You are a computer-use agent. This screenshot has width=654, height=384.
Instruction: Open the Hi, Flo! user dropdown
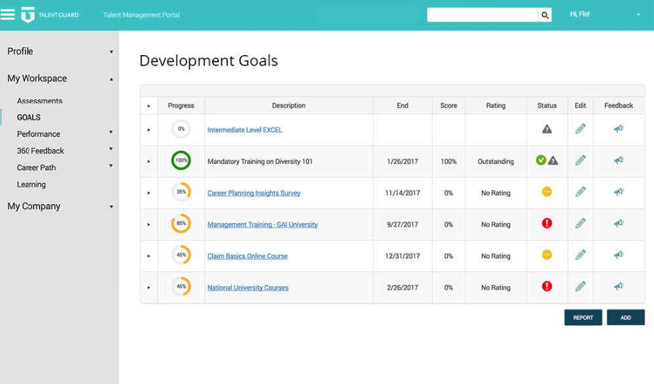(x=638, y=14)
